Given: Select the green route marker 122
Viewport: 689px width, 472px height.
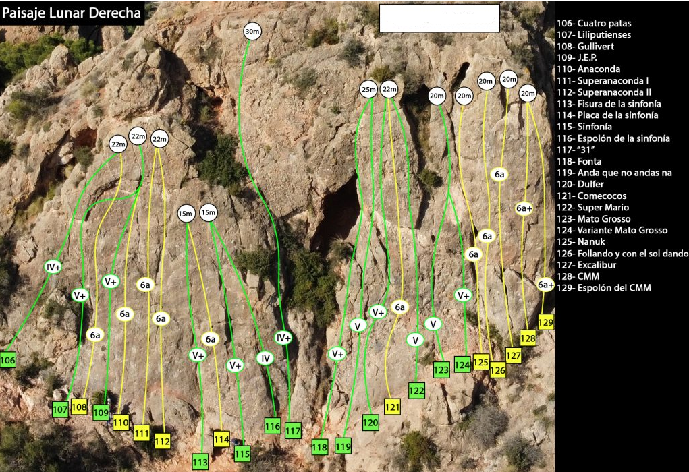Looking at the screenshot, I should [416, 390].
